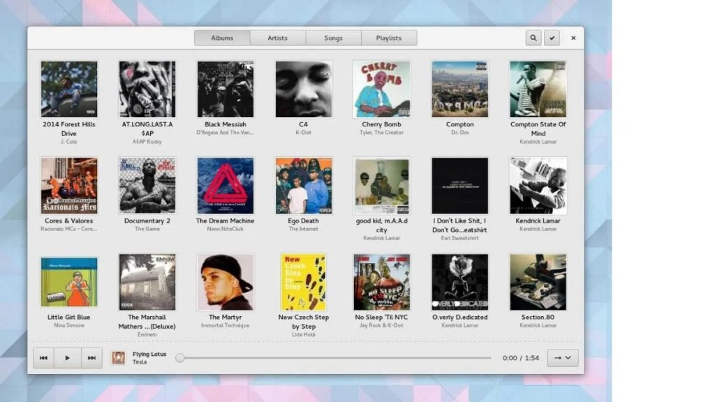The width and height of the screenshot is (715, 402).
Task: Open the search button in header
Action: click(533, 38)
